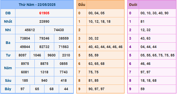Viewport: 177px width, 94px height.
Task: Click Đuôi row values 04, 44, 44
Action: coord(148,47)
